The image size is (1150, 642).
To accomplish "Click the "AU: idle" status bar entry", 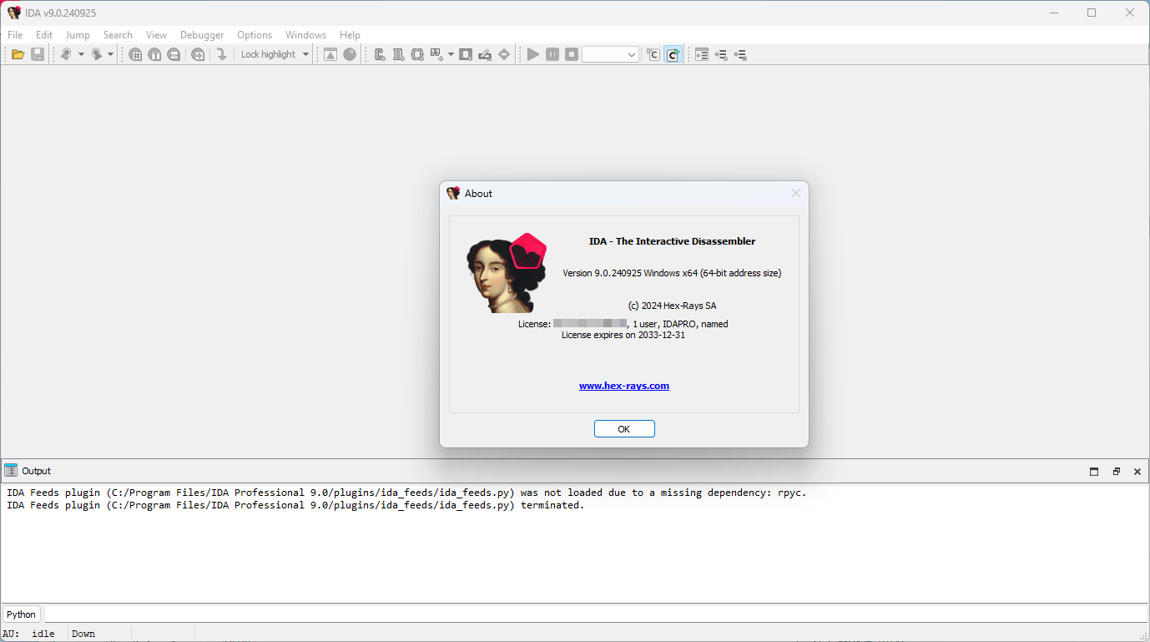I will click(28, 634).
